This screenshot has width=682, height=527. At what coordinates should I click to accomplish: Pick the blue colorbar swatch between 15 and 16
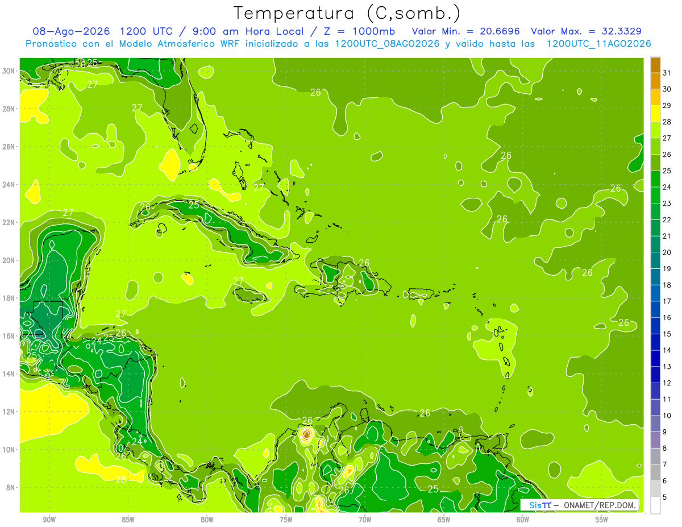tap(655, 326)
